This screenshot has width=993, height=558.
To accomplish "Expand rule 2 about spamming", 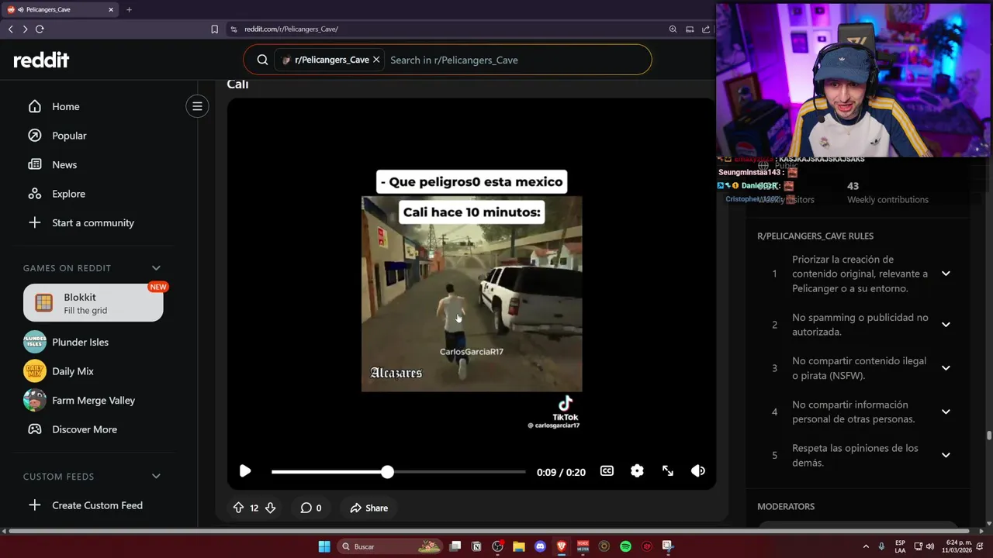I will pyautogui.click(x=946, y=325).
